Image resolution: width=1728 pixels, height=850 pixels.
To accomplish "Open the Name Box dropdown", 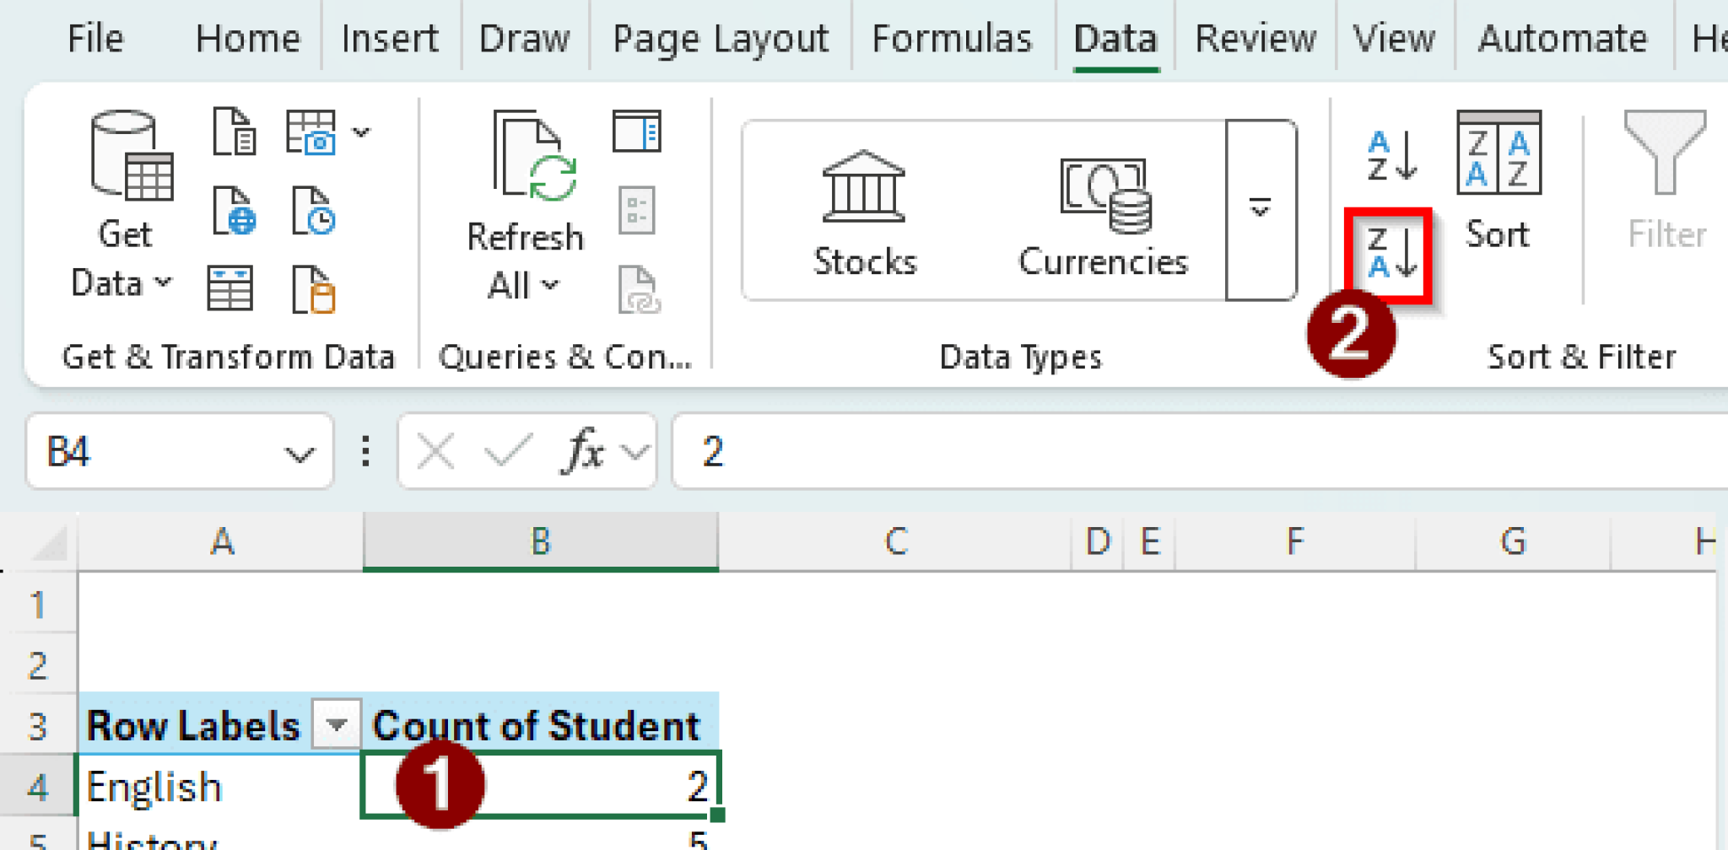I will [299, 454].
